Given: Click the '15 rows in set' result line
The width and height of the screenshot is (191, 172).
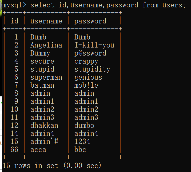Looking at the screenshot, I should click(x=52, y=166).
